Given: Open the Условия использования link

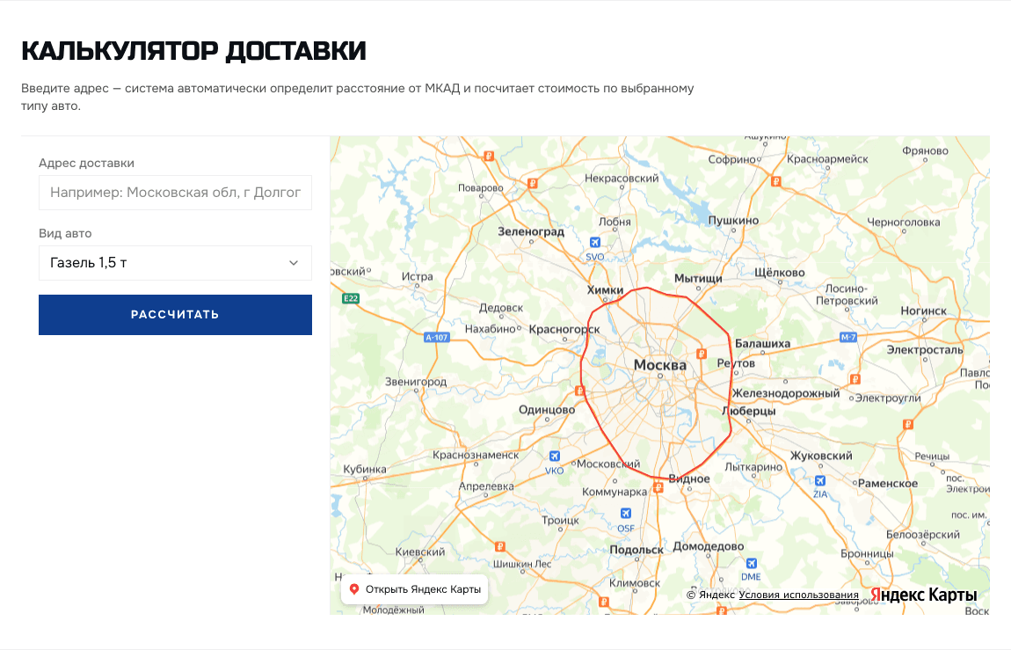Looking at the screenshot, I should [x=798, y=595].
